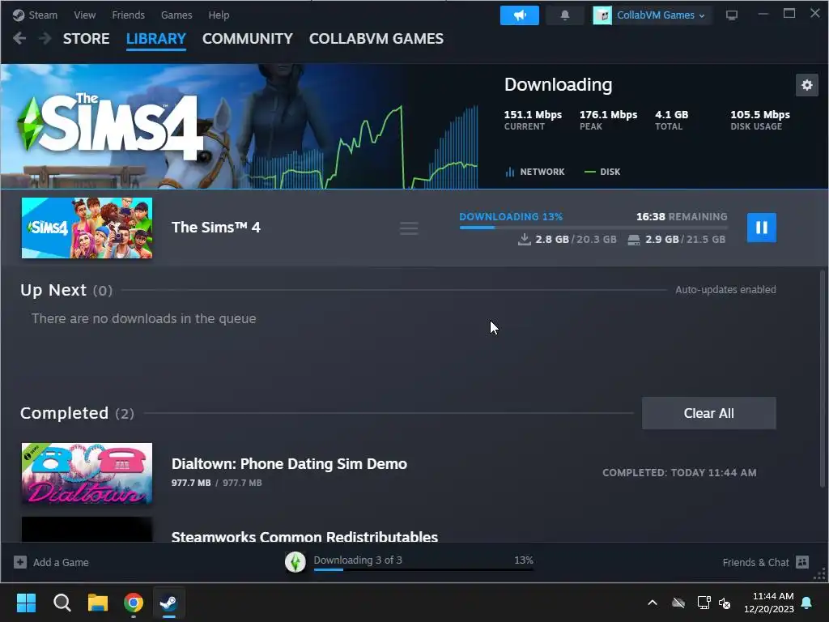Click the 105.5 Mbps DISK USAGE stat
Viewport: 829px width, 622px height.
pos(759,120)
